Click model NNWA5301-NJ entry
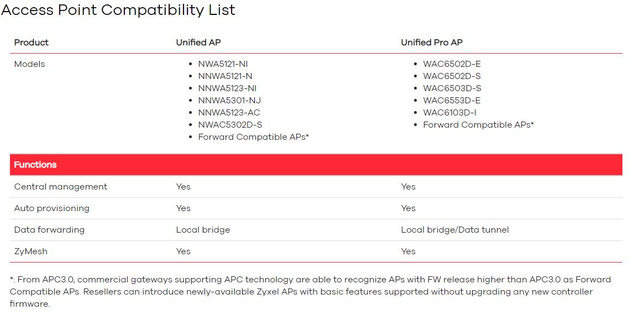Image resolution: width=639 pixels, height=315 pixels. [x=229, y=101]
